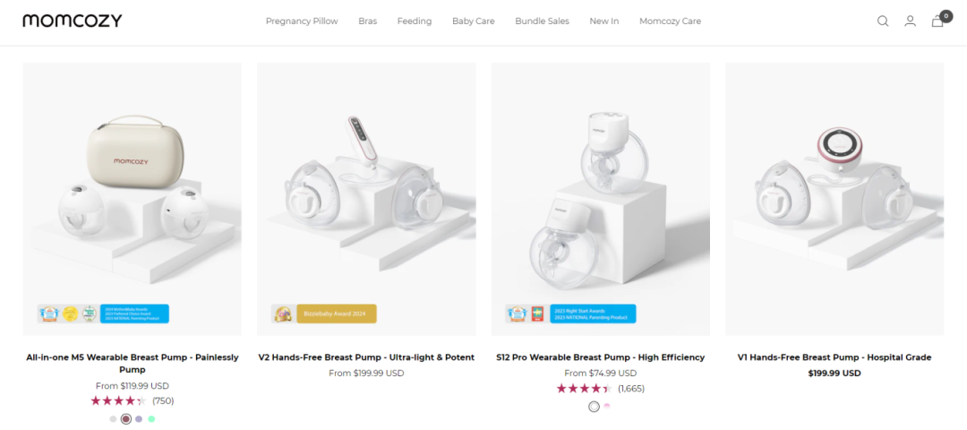Open the shopping cart icon

click(x=937, y=21)
